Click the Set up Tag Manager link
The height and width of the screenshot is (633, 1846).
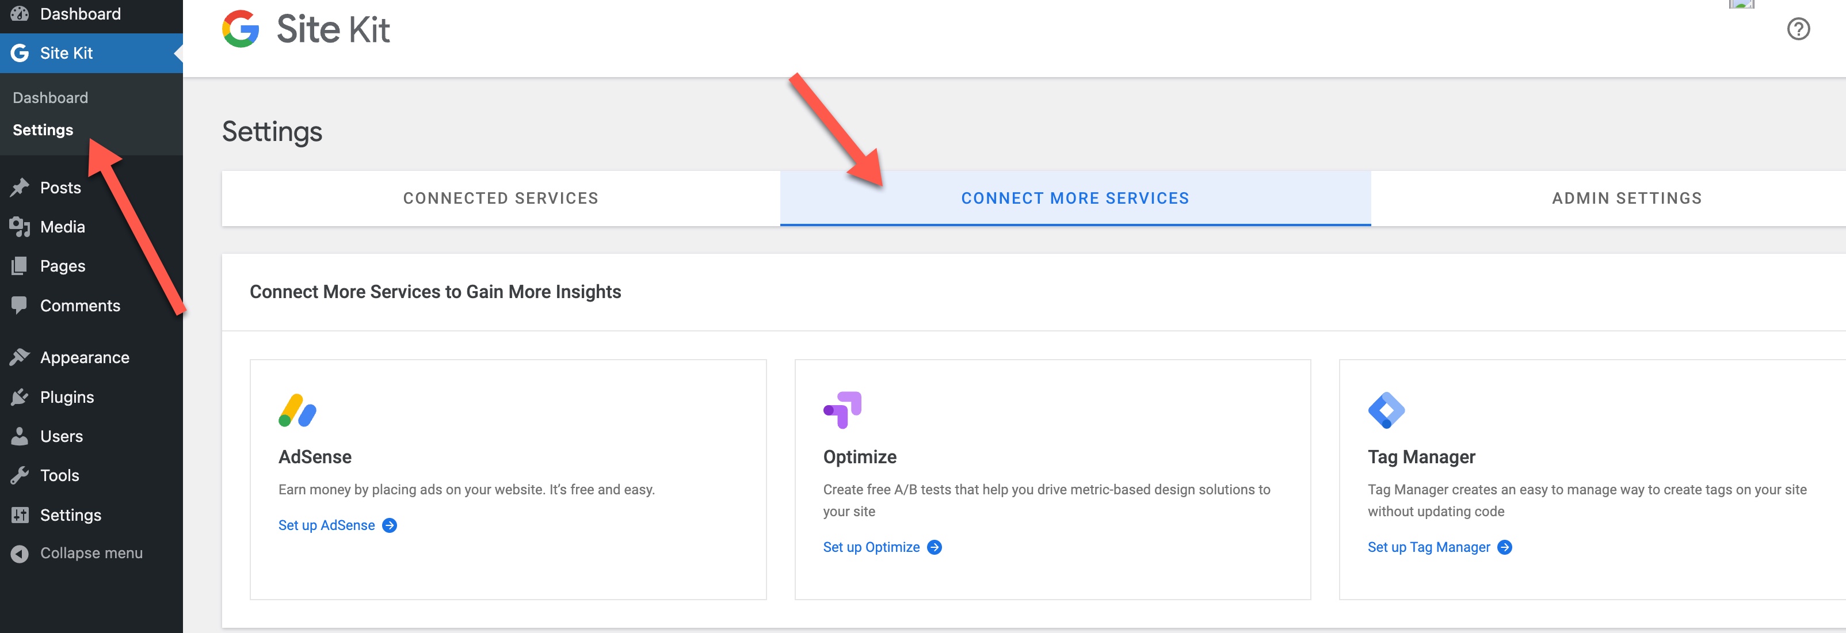pos(1429,548)
